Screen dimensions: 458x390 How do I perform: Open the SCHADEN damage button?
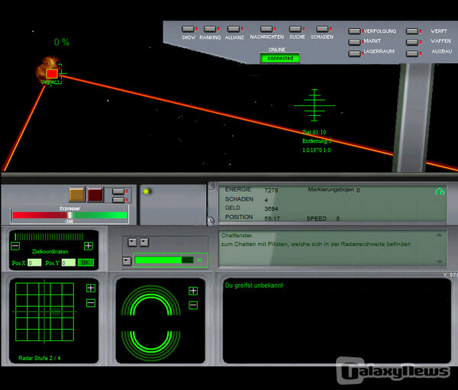(x=322, y=29)
